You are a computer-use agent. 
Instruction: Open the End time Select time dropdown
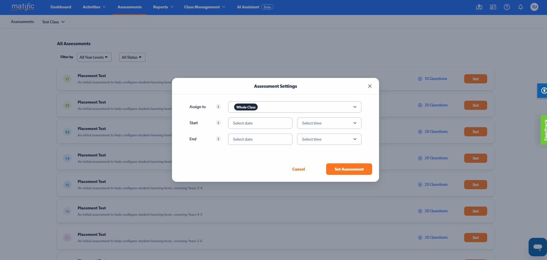pyautogui.click(x=329, y=139)
